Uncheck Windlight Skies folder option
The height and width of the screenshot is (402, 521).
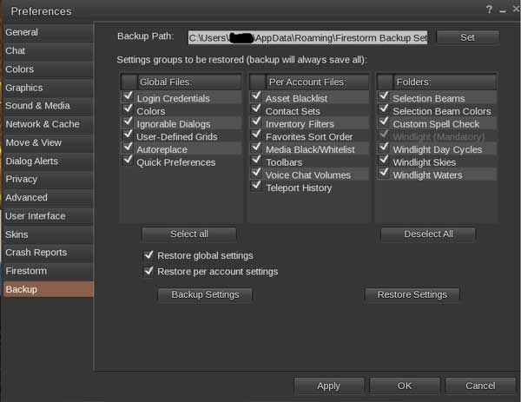click(384, 161)
